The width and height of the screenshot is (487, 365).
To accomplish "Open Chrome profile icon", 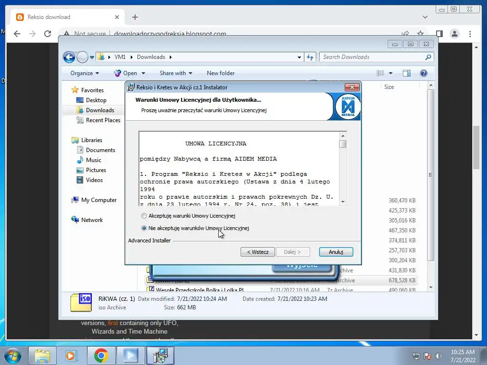I will point(454,34).
